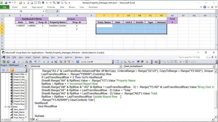Open VBA Debug menu

45,57
